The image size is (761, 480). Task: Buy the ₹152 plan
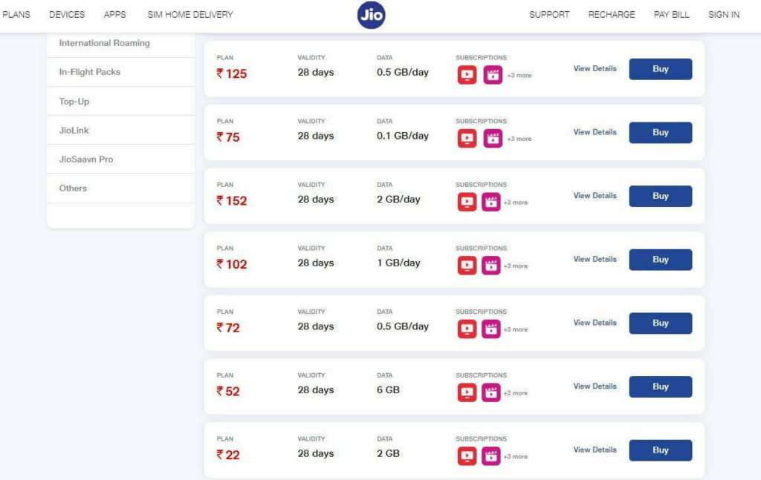click(x=661, y=196)
